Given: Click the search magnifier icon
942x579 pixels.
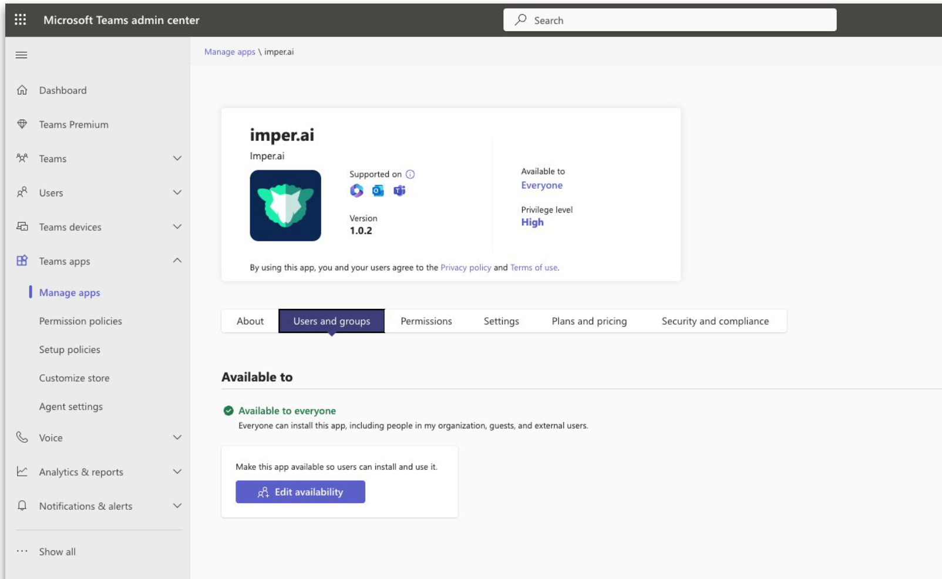Looking at the screenshot, I should [520, 20].
